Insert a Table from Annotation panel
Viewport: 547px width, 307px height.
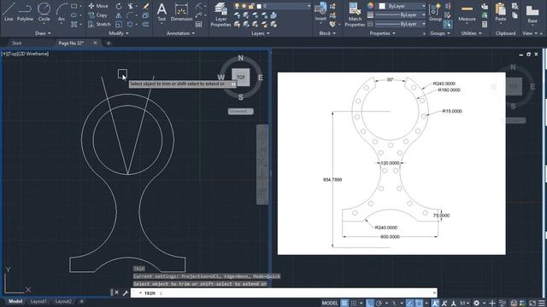(x=199, y=25)
